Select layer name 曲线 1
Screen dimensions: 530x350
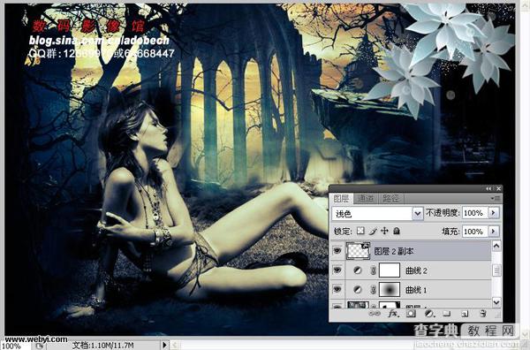click(x=415, y=290)
